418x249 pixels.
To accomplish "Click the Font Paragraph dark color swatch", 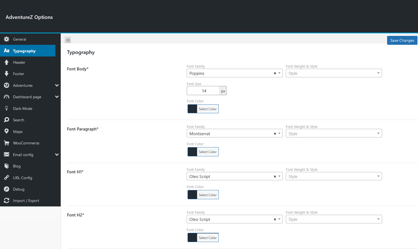I will coord(192,152).
